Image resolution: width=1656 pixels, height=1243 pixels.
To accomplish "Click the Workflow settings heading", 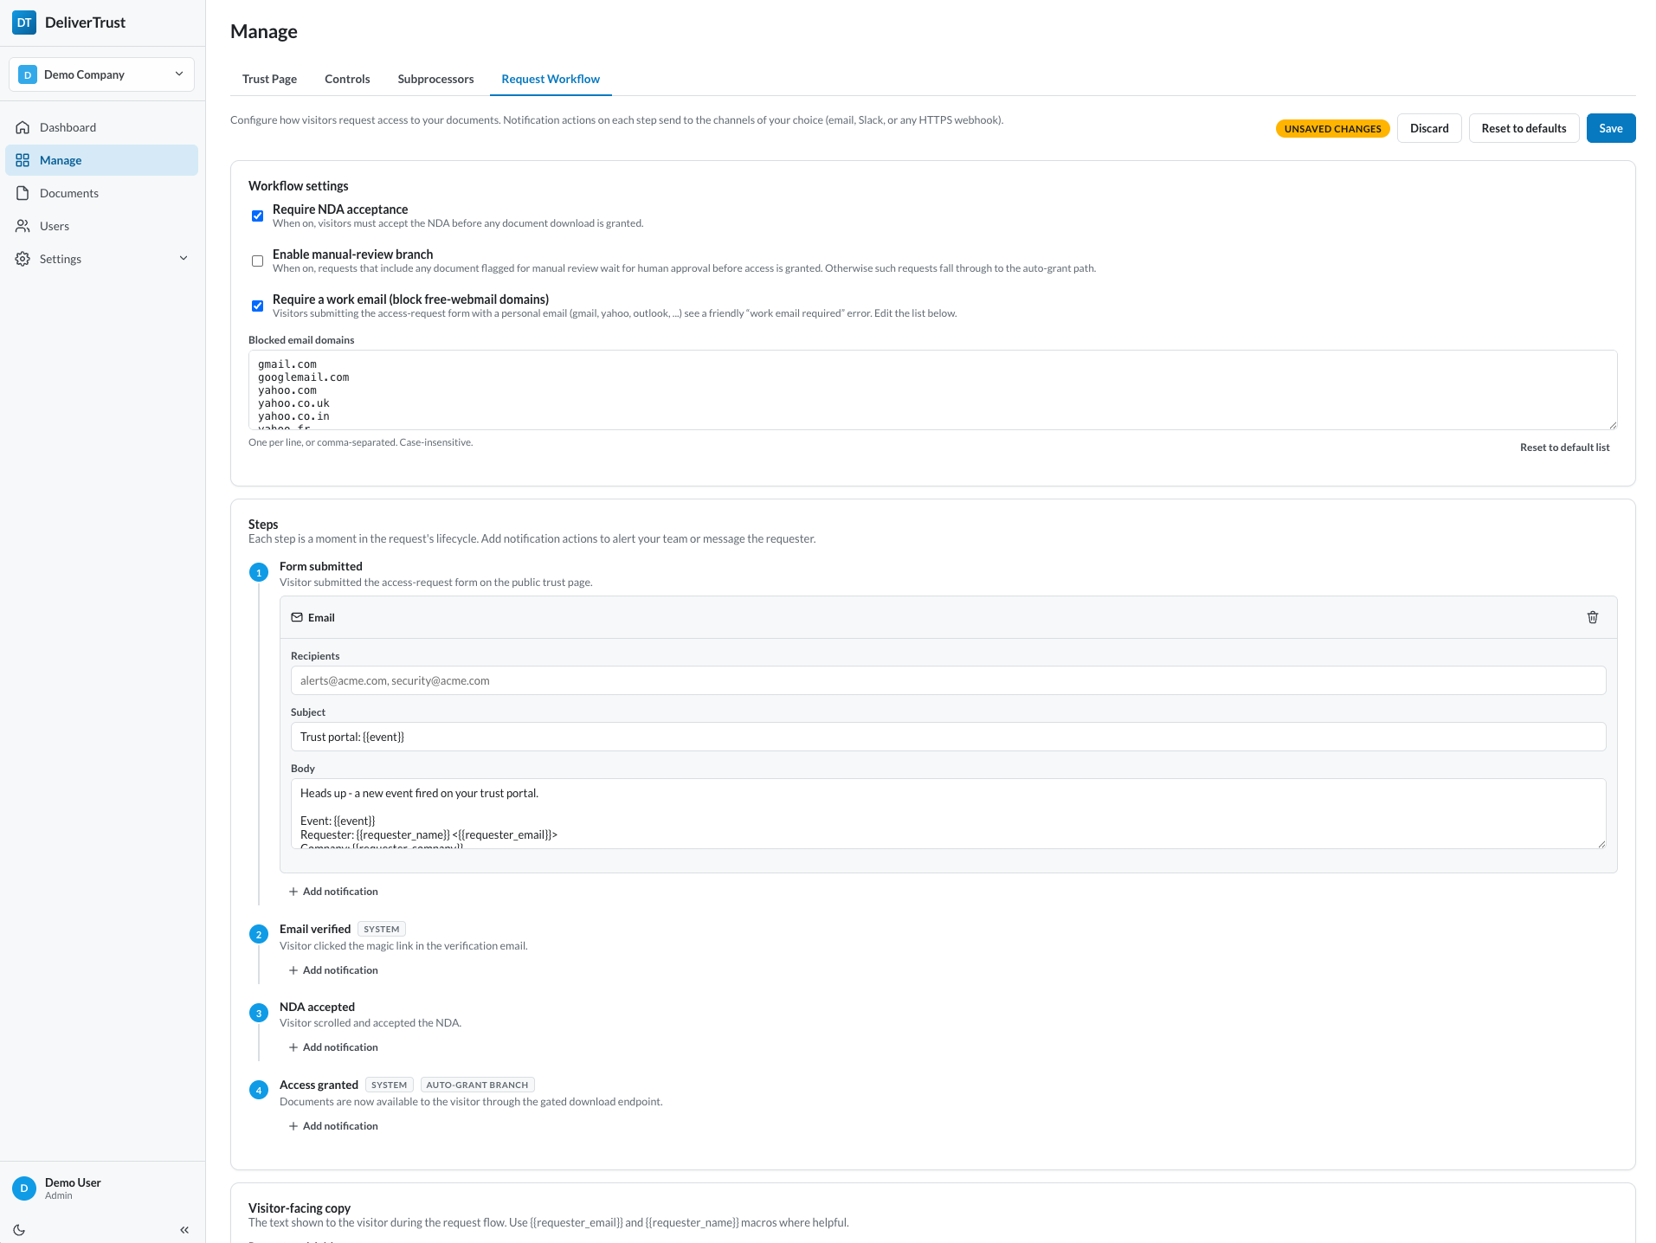I will tap(299, 186).
